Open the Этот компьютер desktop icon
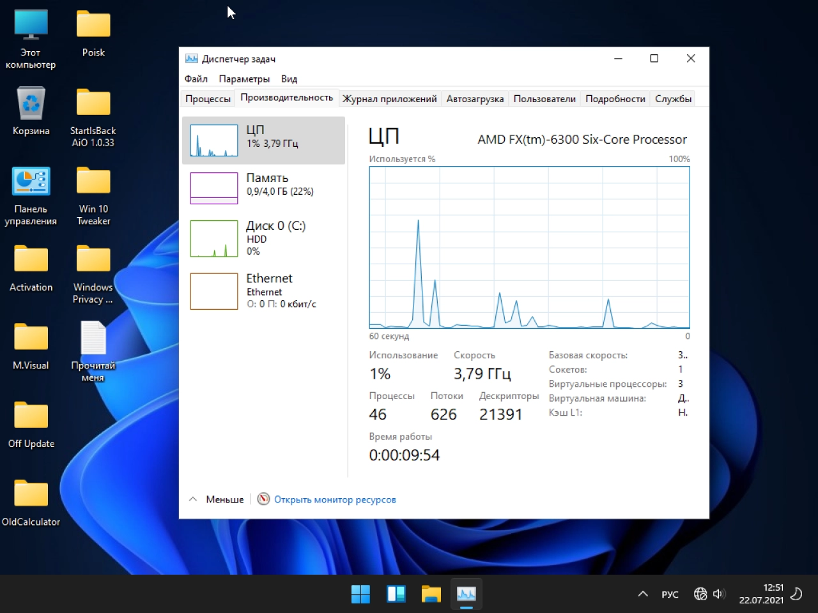This screenshot has height=613, width=818. (31, 39)
